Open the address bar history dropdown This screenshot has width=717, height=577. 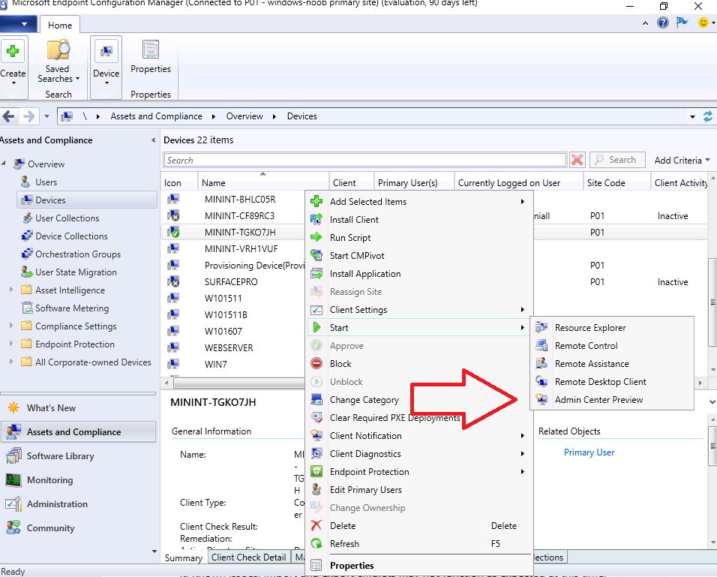pos(692,117)
